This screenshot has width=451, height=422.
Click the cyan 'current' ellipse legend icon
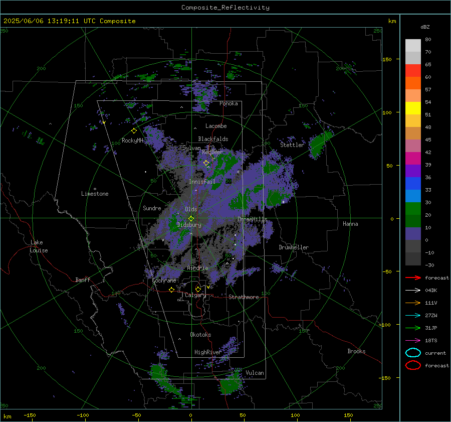click(x=413, y=353)
